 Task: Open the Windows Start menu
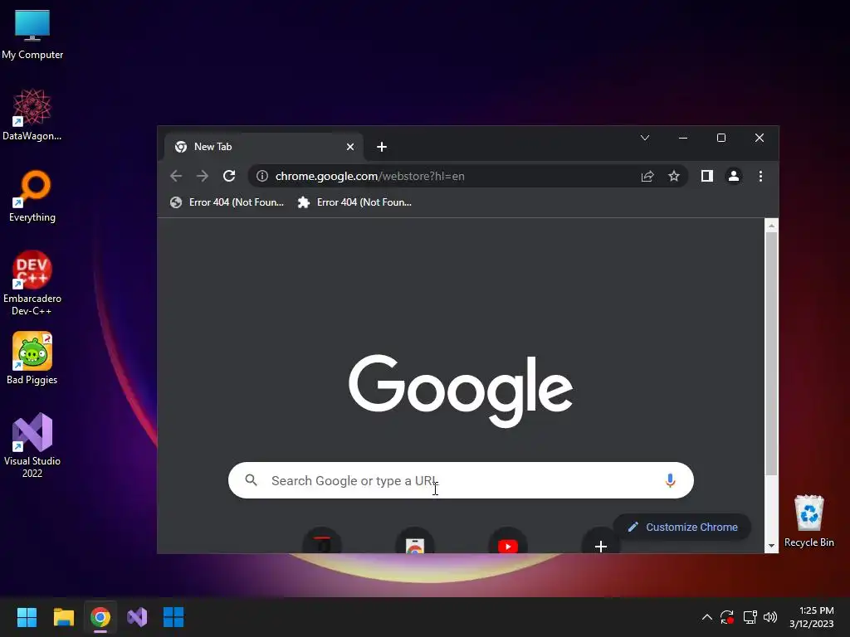pyautogui.click(x=27, y=617)
